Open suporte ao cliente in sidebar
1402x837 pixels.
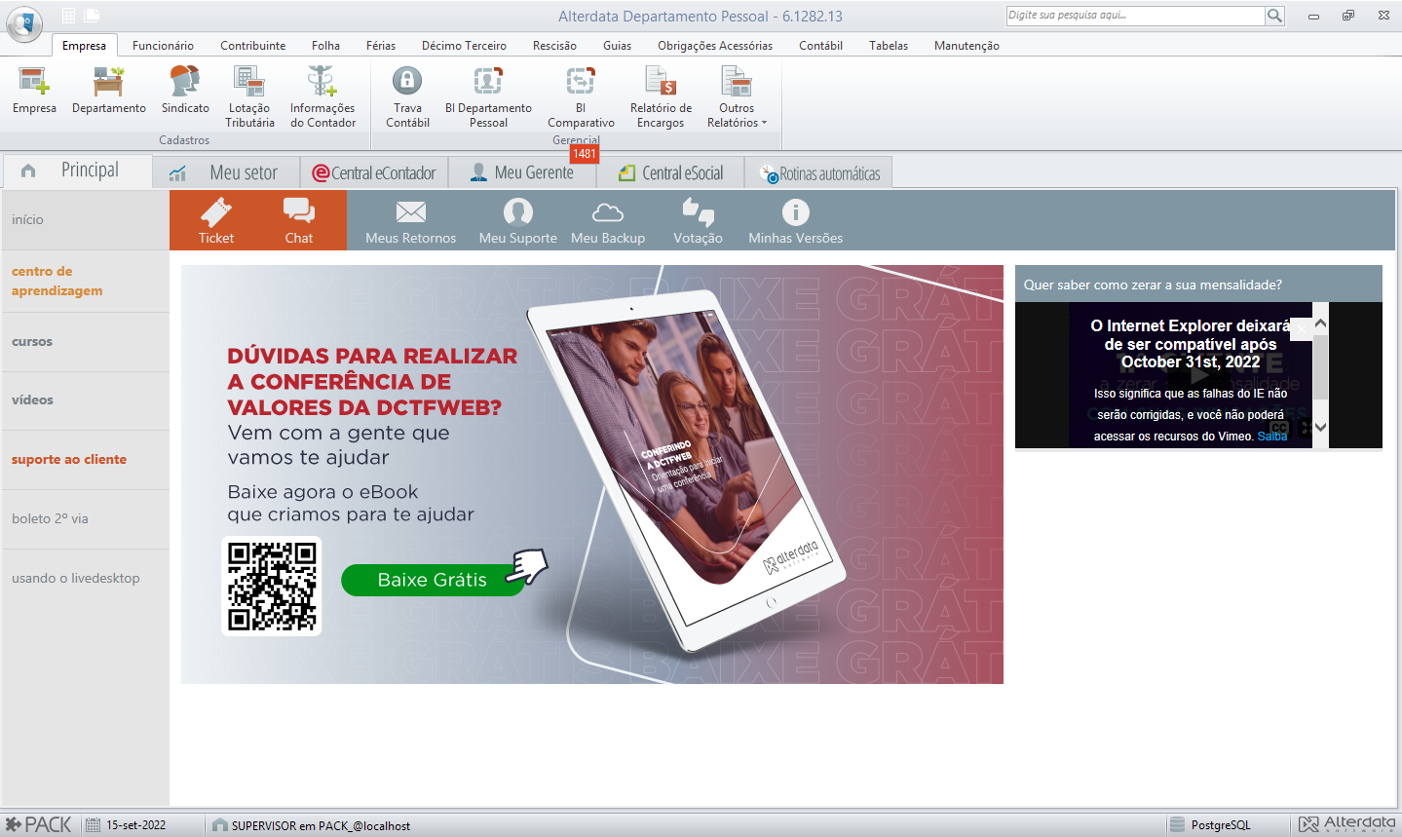[85, 460]
